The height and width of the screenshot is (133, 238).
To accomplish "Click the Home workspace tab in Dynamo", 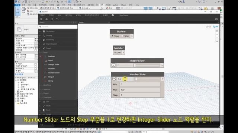I will click(82, 22).
